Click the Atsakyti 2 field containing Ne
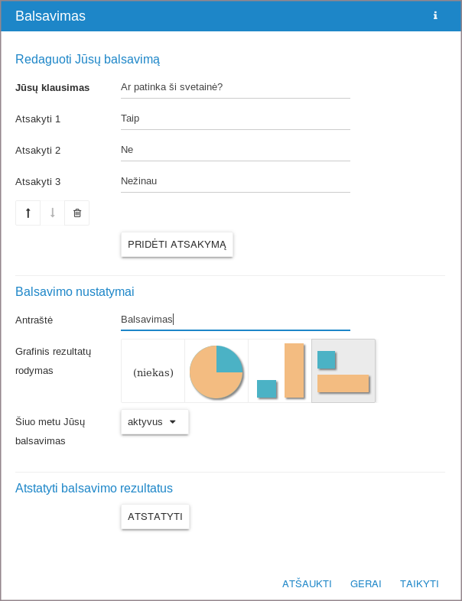 point(235,150)
